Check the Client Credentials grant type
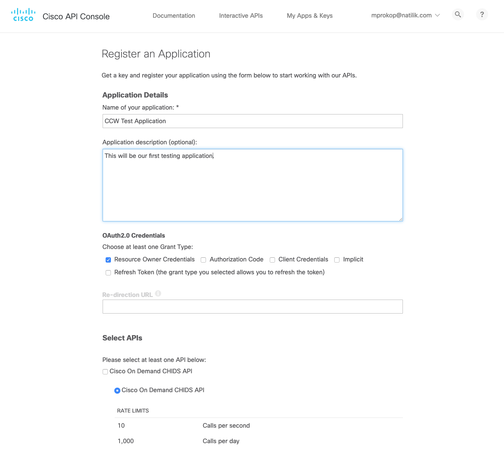 pos(272,260)
